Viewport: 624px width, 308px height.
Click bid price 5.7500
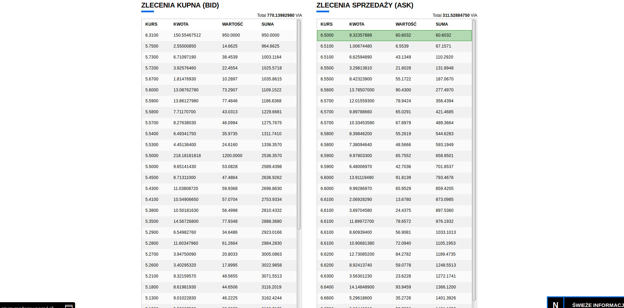click(152, 46)
